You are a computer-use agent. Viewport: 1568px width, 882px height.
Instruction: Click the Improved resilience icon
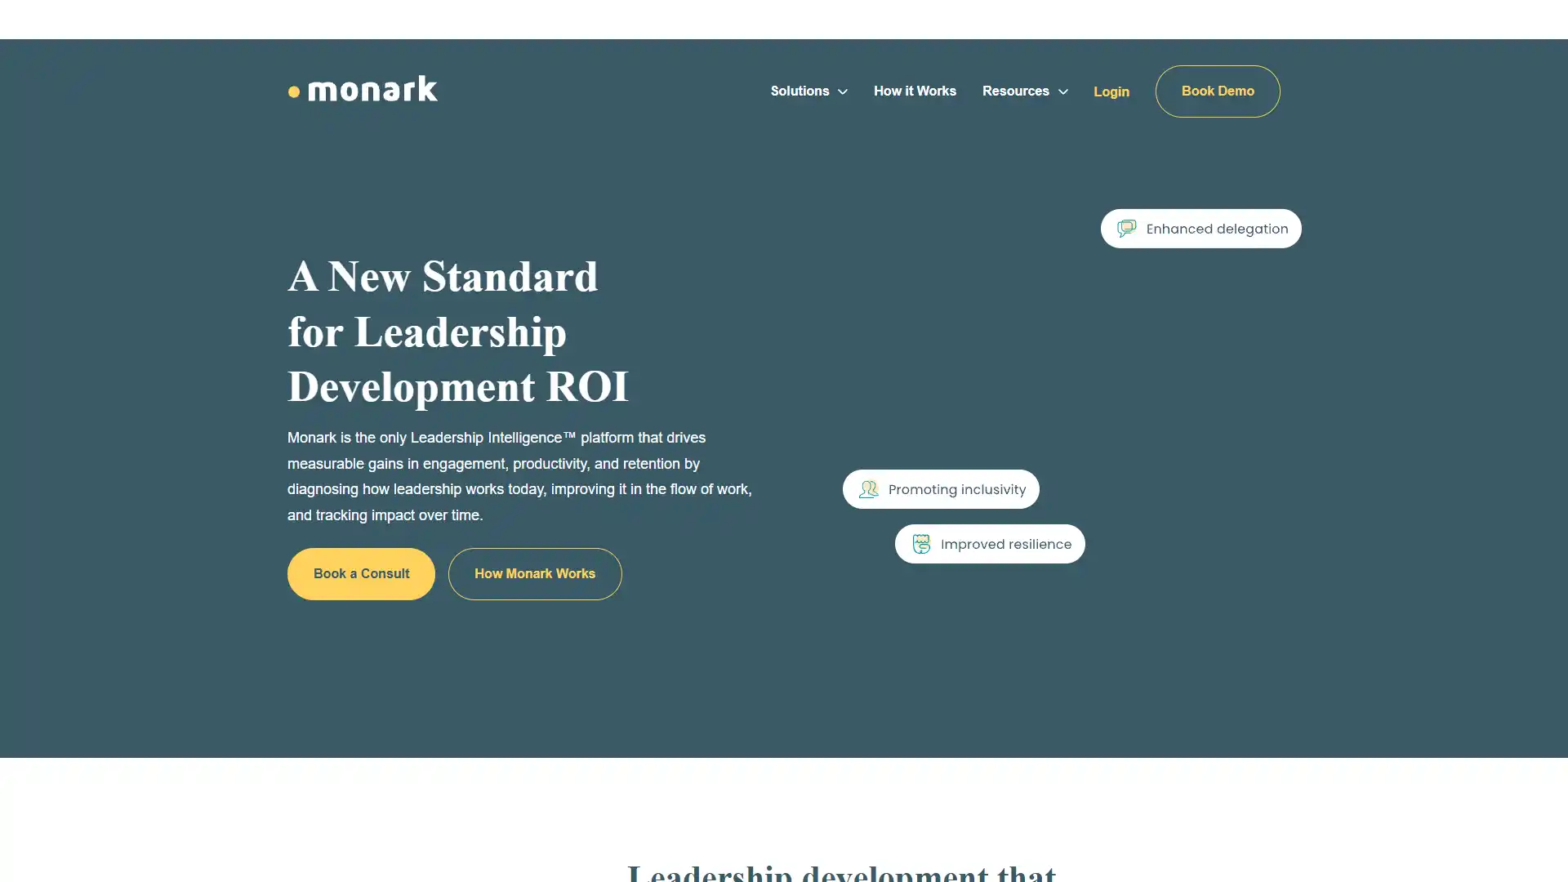921,544
